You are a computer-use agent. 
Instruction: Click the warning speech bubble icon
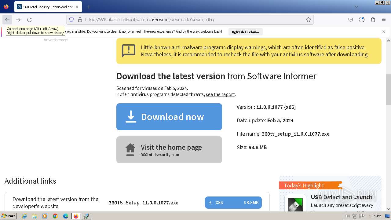129,51
